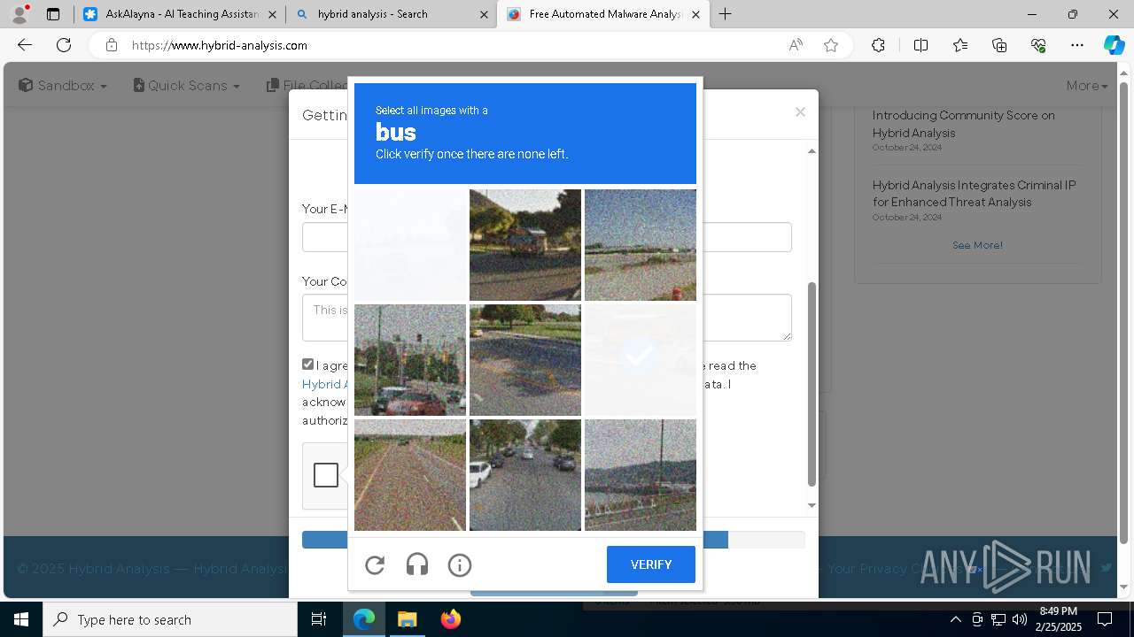Screen dimensions: 1134x637
Task: Open the Sandbox dropdown menu
Action: coord(63,85)
